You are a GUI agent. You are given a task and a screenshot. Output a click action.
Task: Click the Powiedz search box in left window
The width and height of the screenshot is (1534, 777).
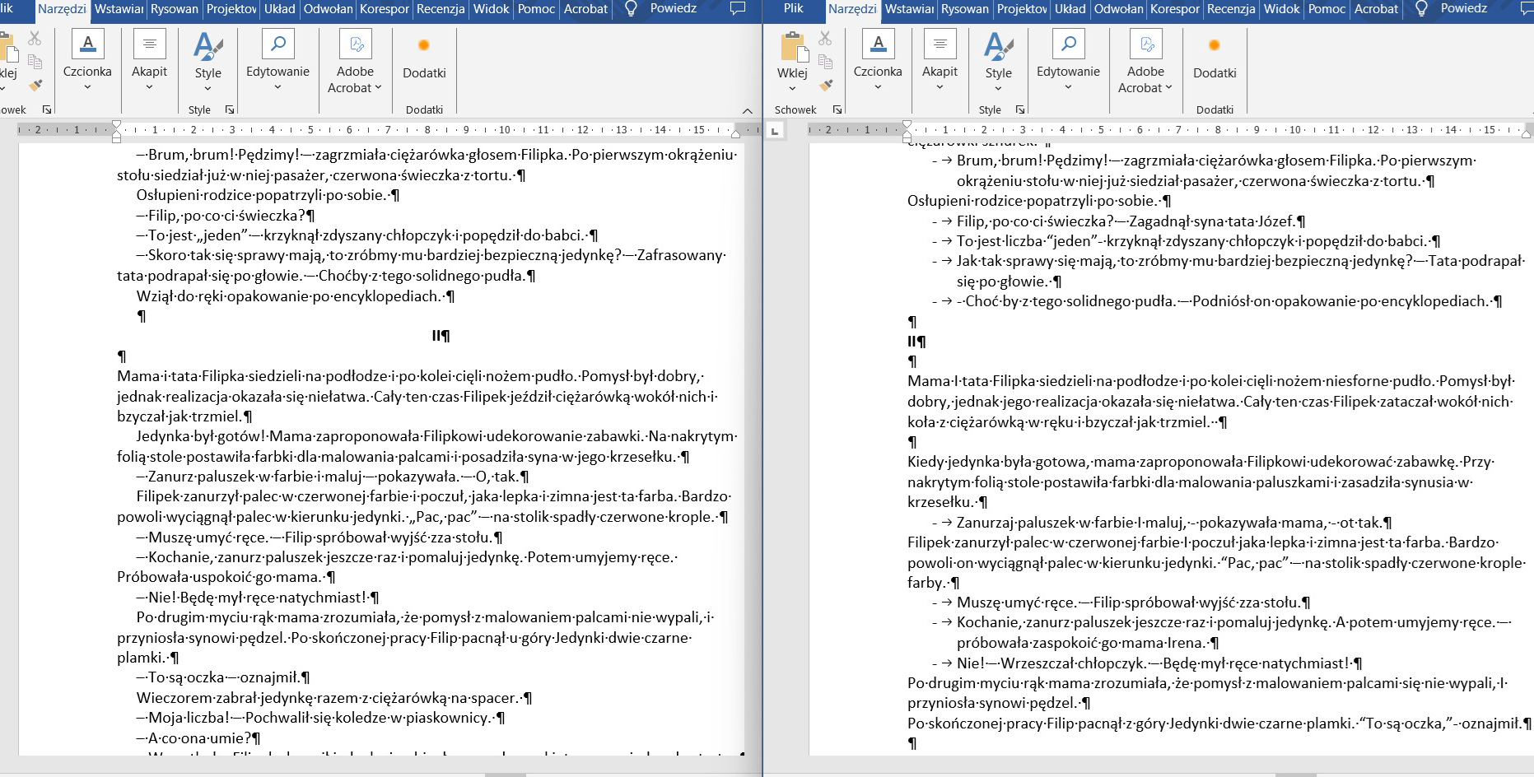(x=673, y=9)
